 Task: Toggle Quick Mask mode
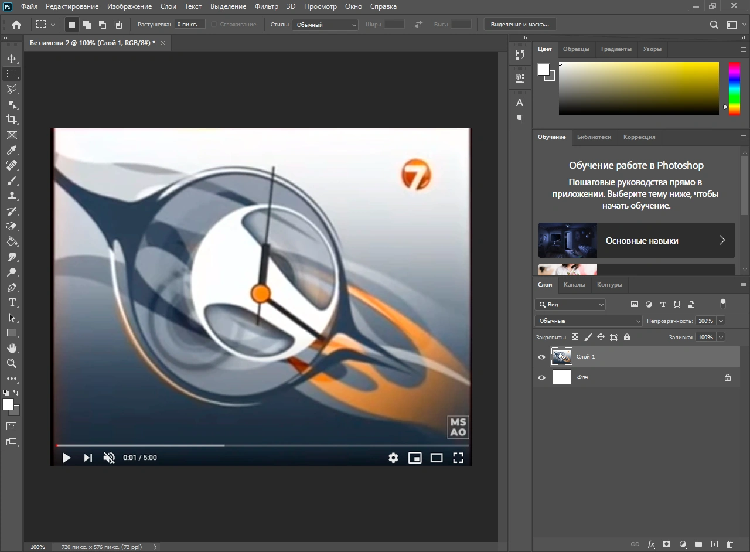point(12,427)
